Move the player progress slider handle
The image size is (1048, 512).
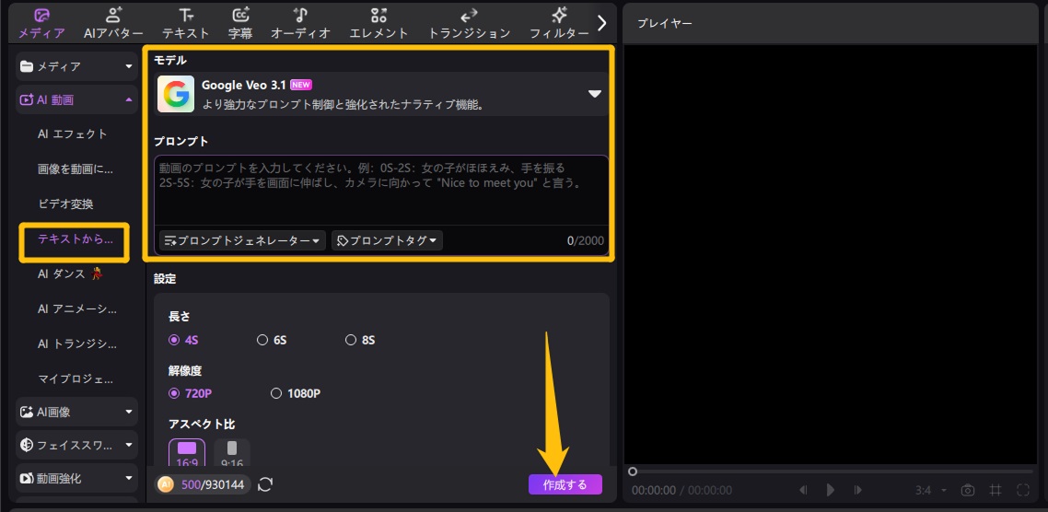point(633,471)
